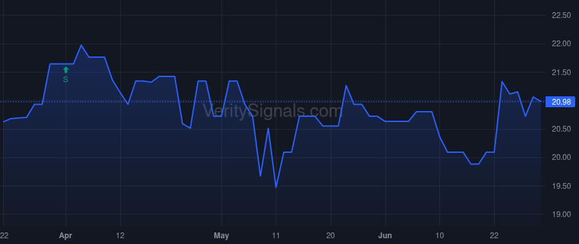
Task: Click the Jun date label on time axis
Action: [385, 236]
